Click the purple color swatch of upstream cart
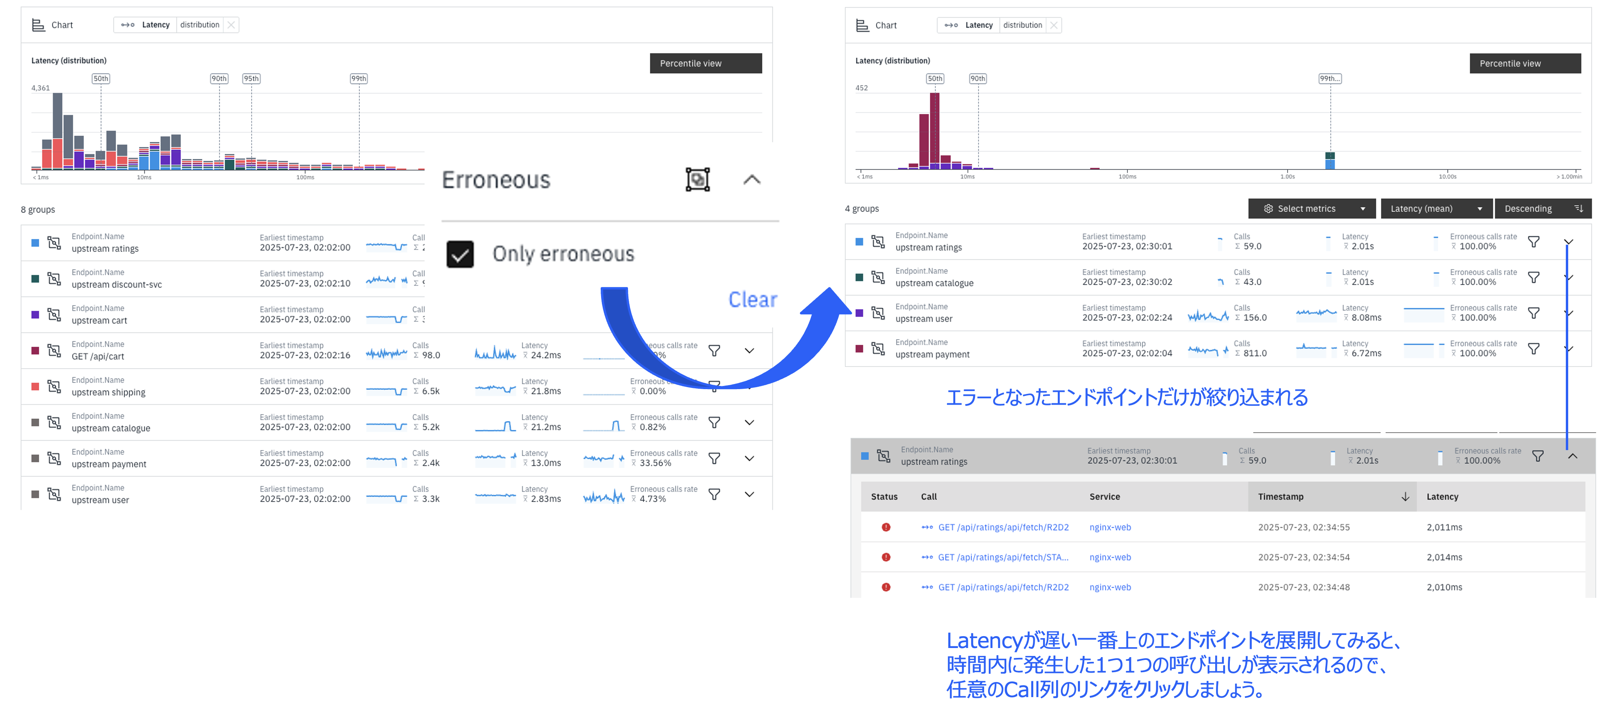Screen dimensions: 1605x707 36,315
